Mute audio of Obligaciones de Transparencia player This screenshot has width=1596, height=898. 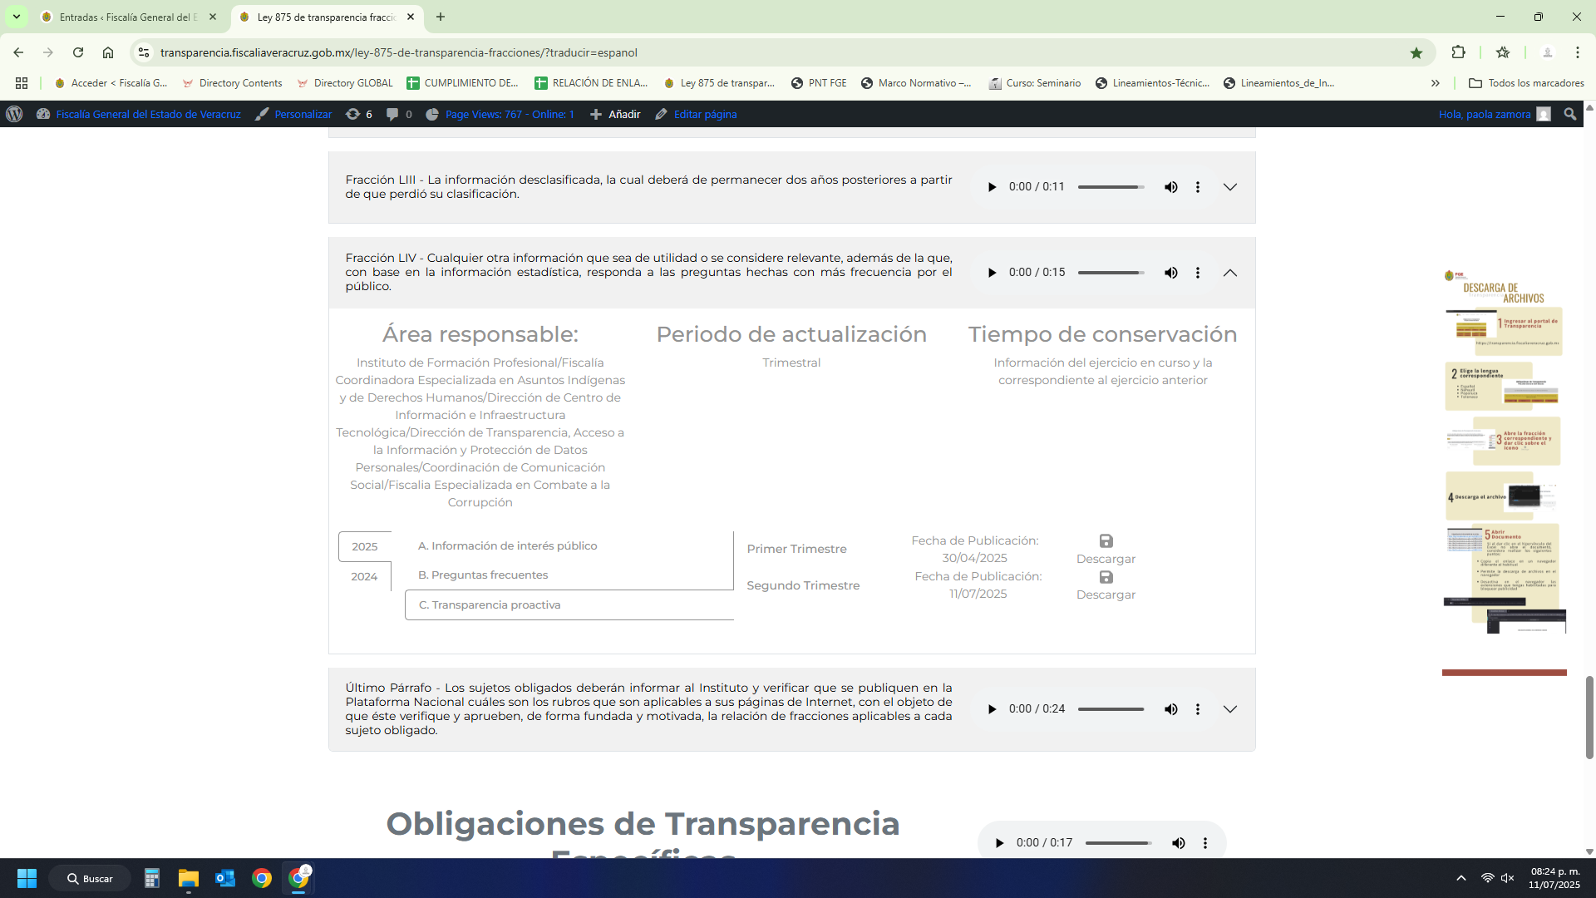pos(1178,843)
